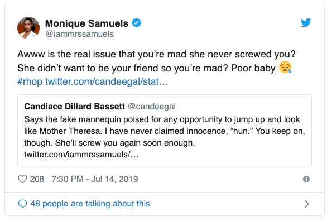Image resolution: width=327 pixels, height=221 pixels.
Task: Click the Monique Samuels display name
Action: pos(86,23)
